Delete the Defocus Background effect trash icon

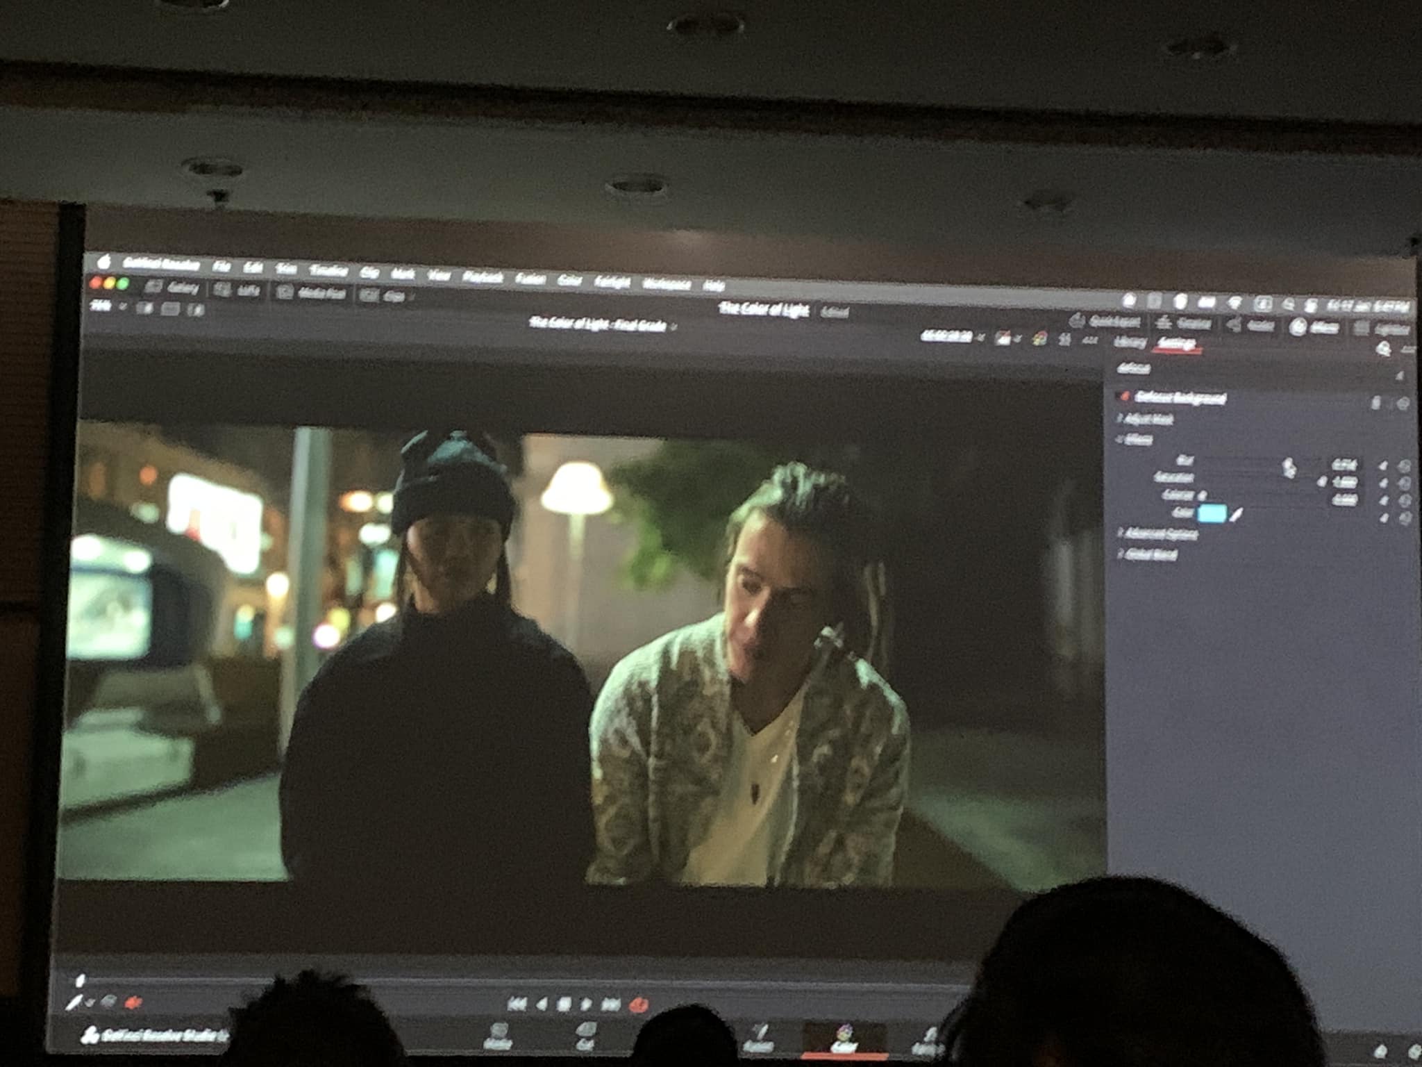click(x=1376, y=402)
